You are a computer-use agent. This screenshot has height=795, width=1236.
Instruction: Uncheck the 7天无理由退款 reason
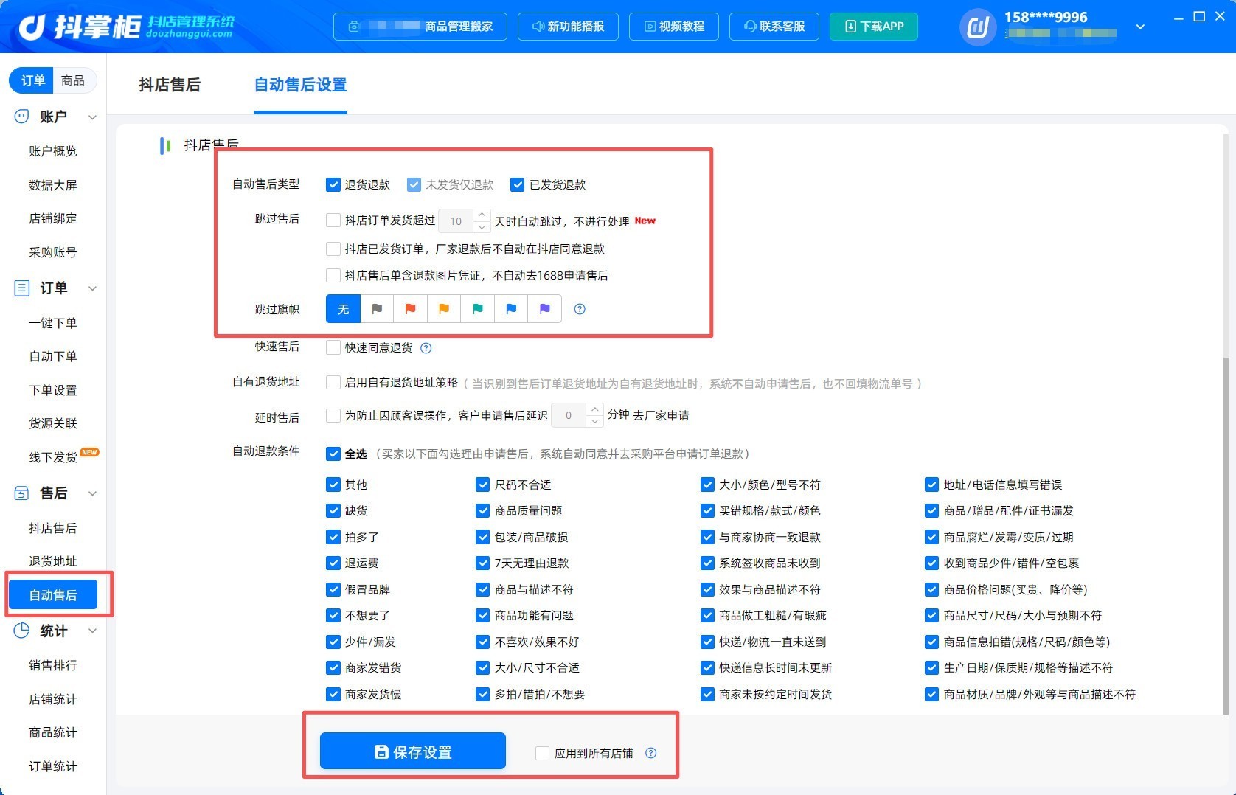tap(483, 563)
